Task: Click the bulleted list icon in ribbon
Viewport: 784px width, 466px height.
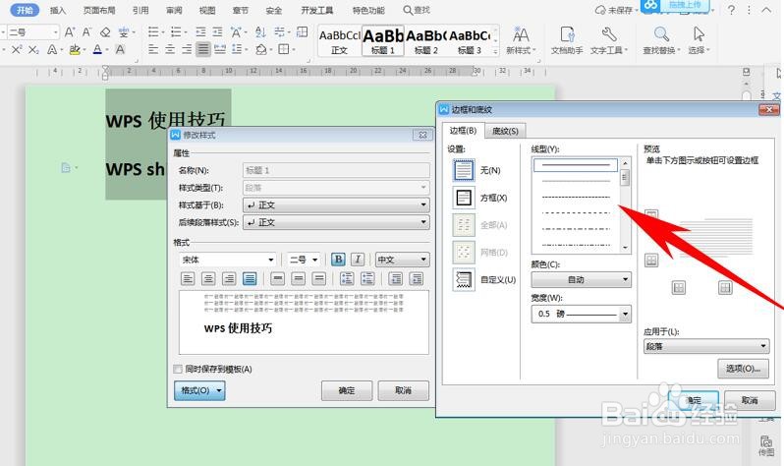Action: 153,32
